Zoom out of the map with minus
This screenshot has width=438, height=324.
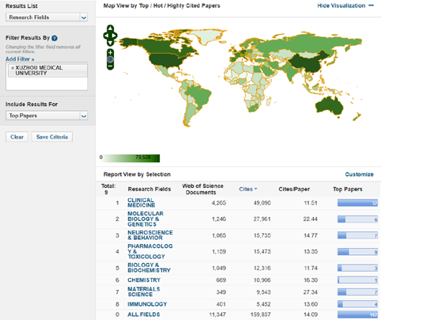111,67
